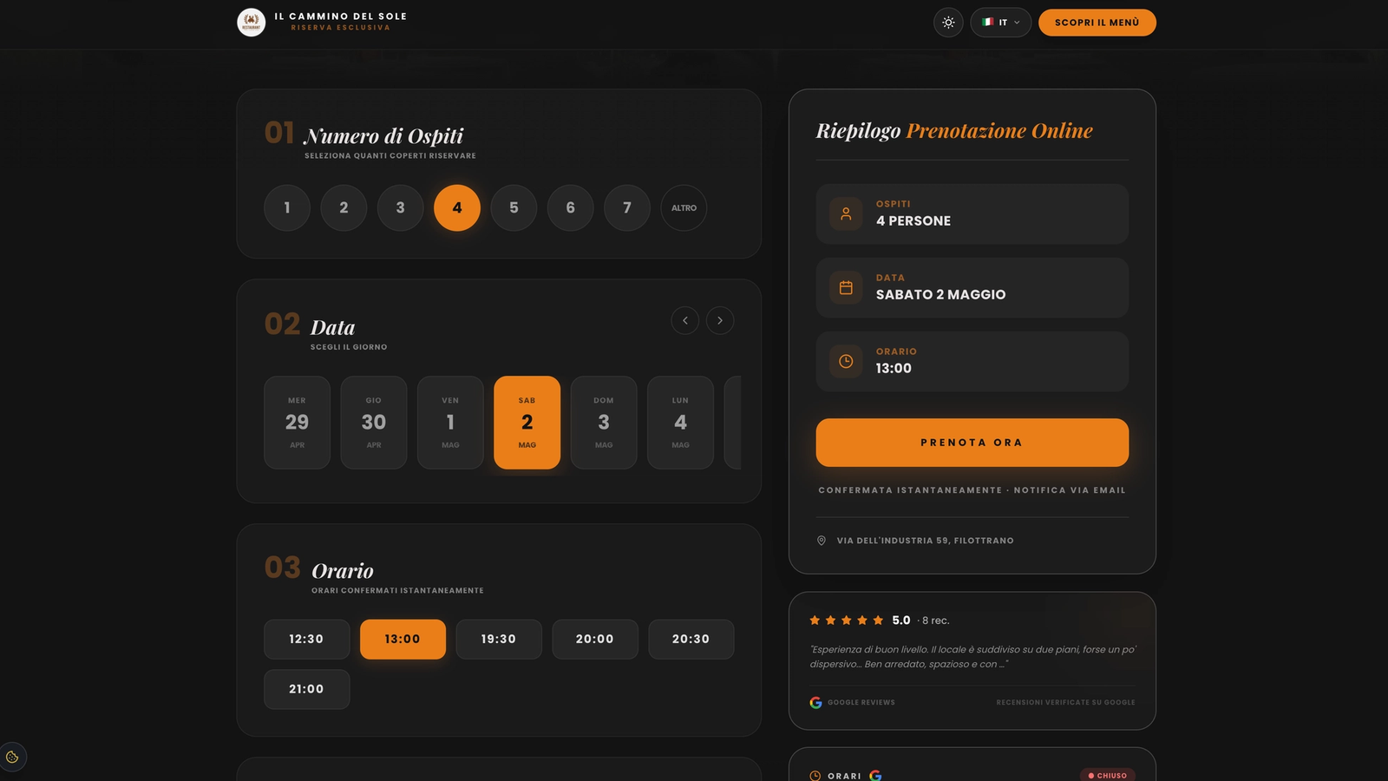Open cookie settings icon at bottom left

(12, 757)
